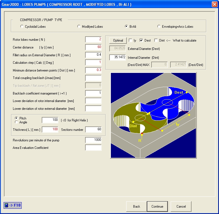
Task: Click the '( <0 for Right Helix )' note
Action: [x=74, y=120]
